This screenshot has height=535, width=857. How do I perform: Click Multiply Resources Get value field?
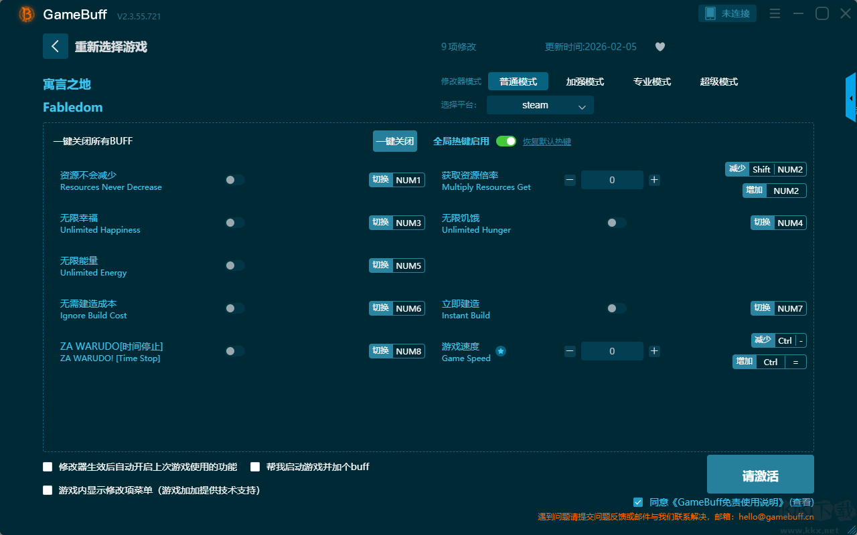[x=612, y=180]
